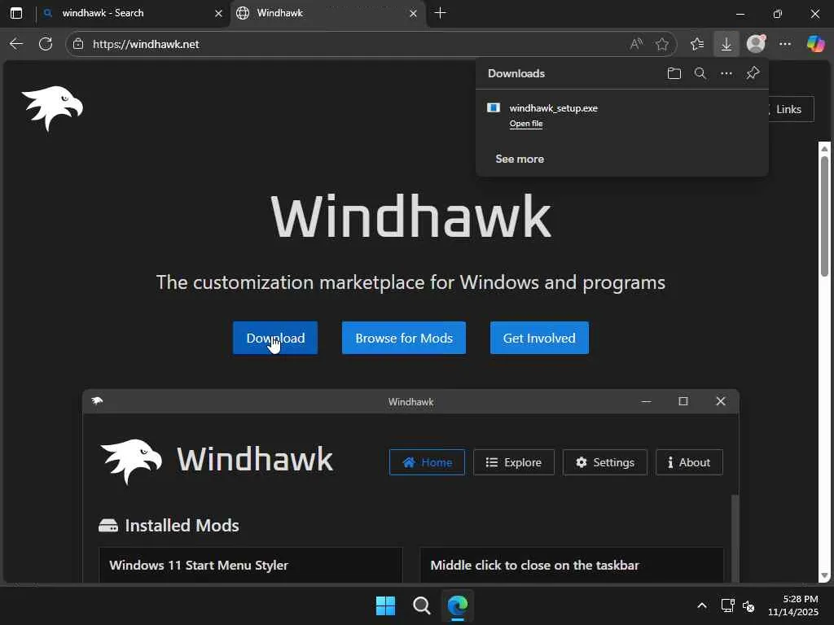Click windhawk_setup.exe file name
This screenshot has height=625, width=834.
click(x=554, y=108)
